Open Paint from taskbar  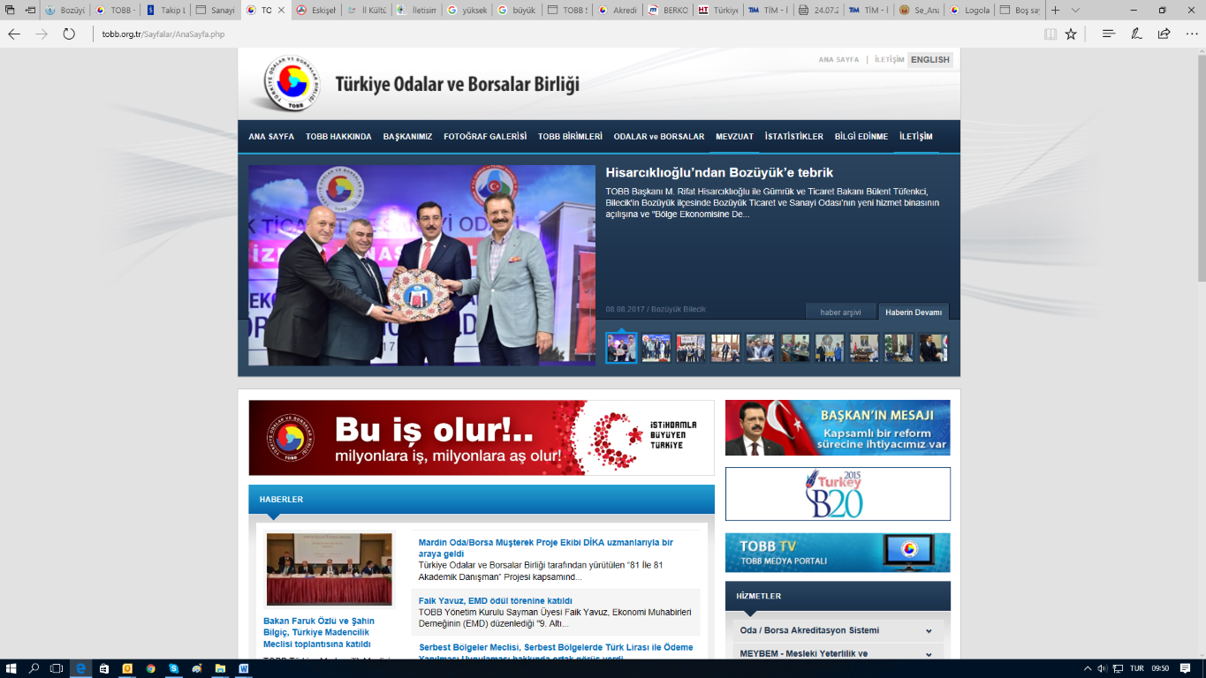197,668
